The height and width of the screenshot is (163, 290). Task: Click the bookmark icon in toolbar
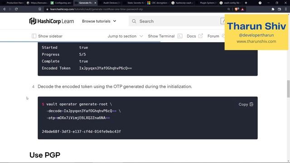point(40,9)
